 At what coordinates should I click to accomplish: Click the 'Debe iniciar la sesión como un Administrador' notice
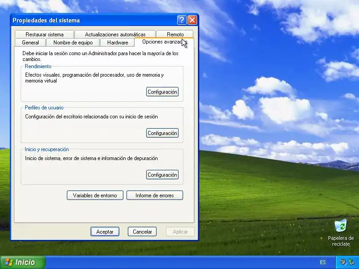pyautogui.click(x=100, y=56)
